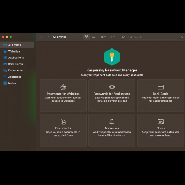Open the password generator key icon
185x185 pixels.
123,37
